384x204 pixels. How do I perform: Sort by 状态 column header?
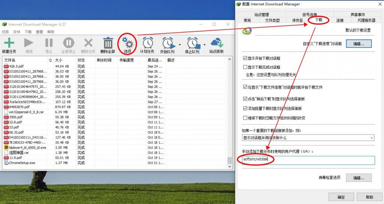[85, 60]
